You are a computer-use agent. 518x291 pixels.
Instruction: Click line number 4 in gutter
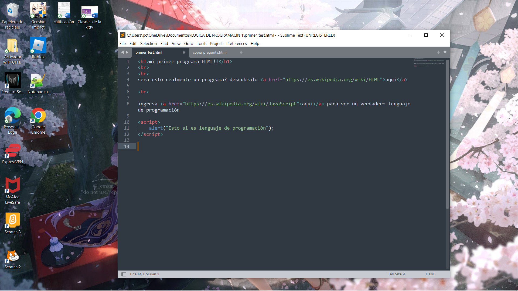[128, 79]
